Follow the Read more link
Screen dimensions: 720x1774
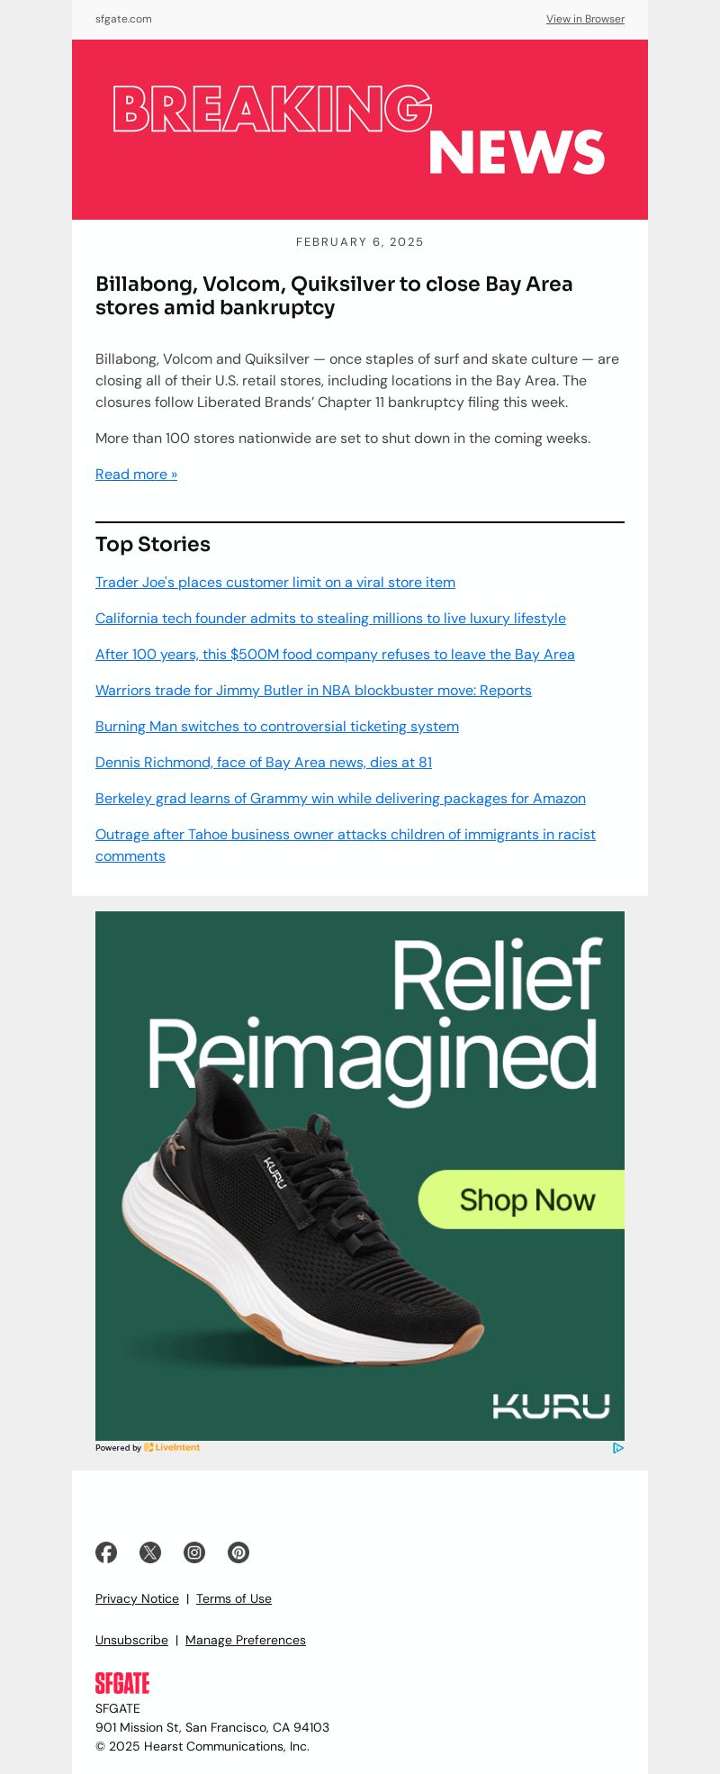(136, 475)
